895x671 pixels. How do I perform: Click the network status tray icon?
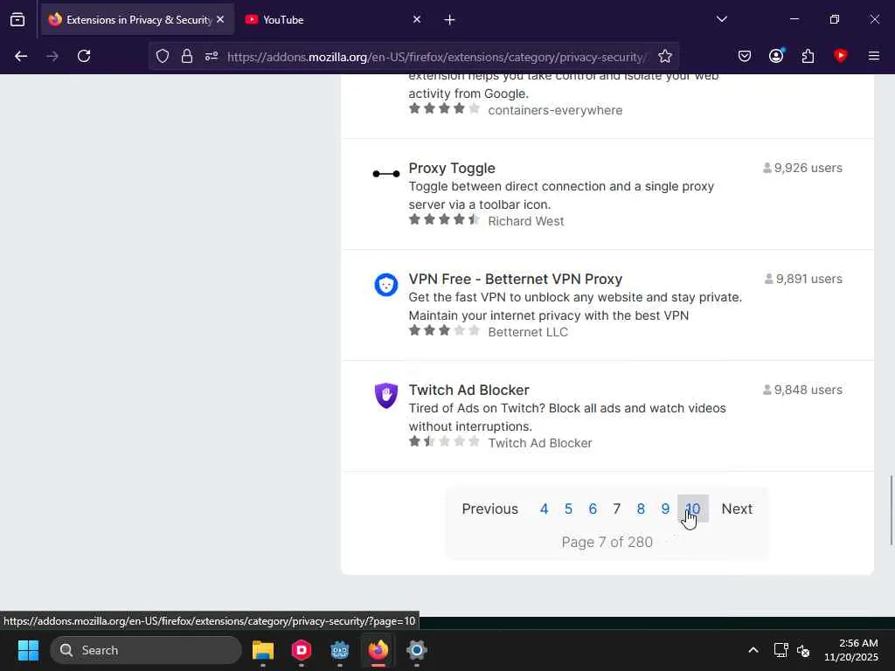[x=781, y=650]
